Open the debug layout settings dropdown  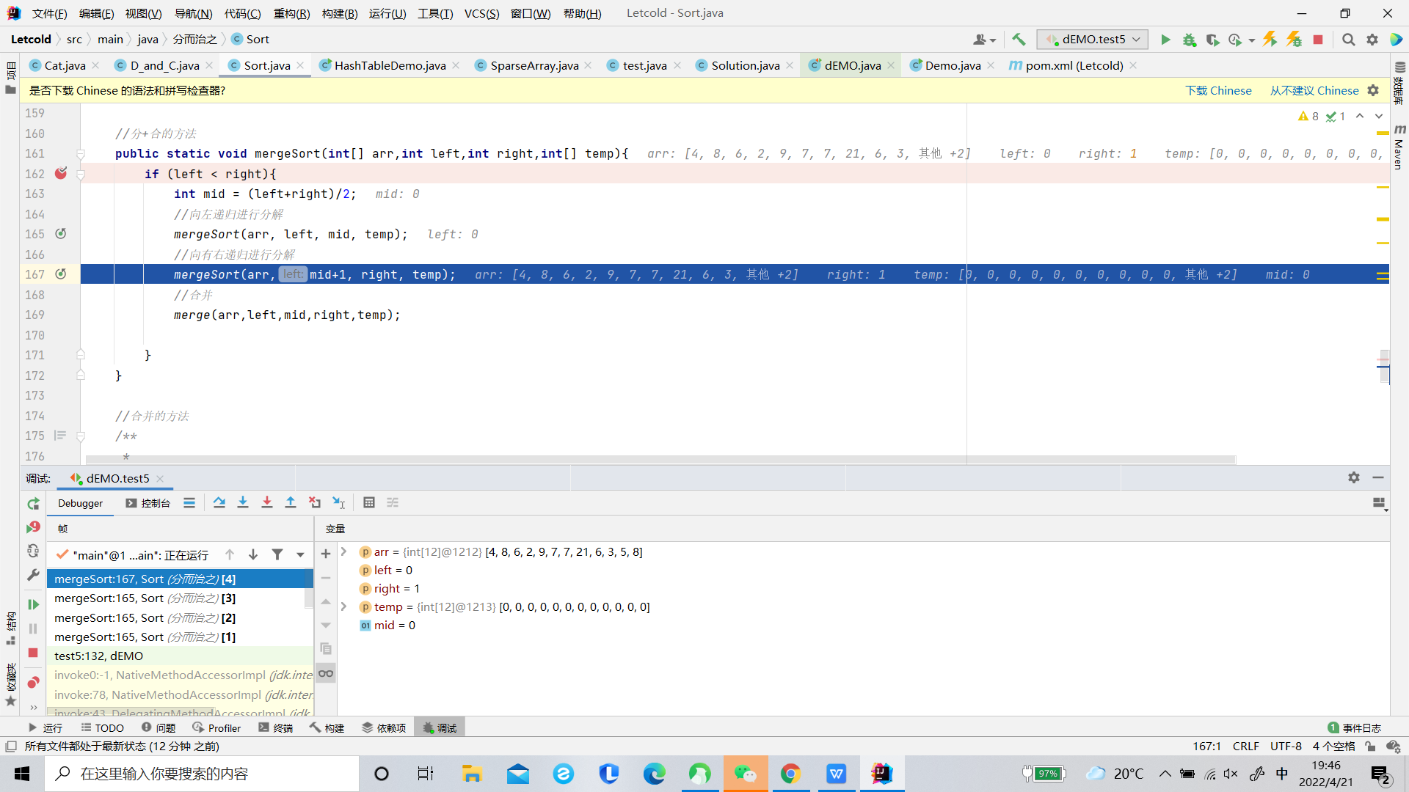click(x=1379, y=503)
